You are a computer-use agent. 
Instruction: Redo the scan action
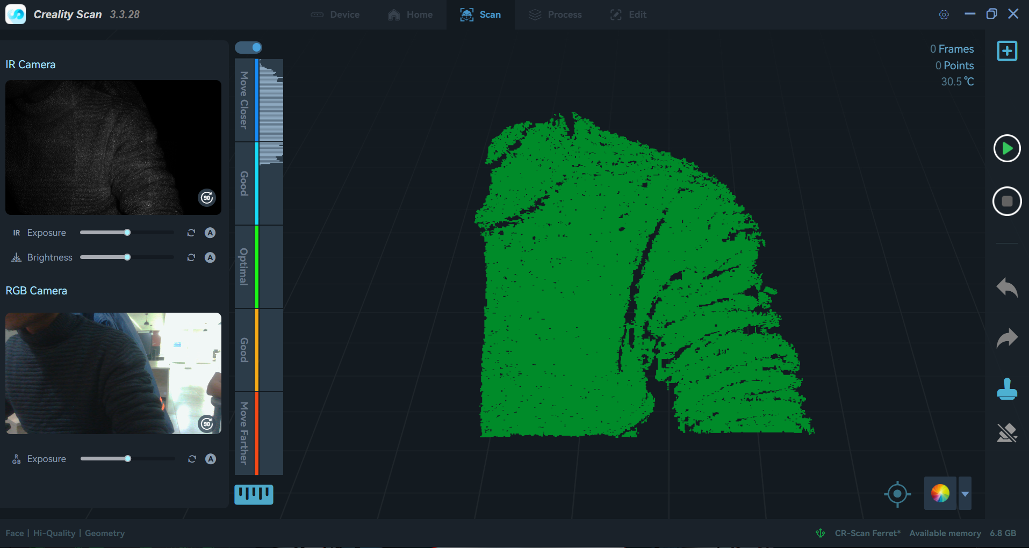pos(1007,338)
